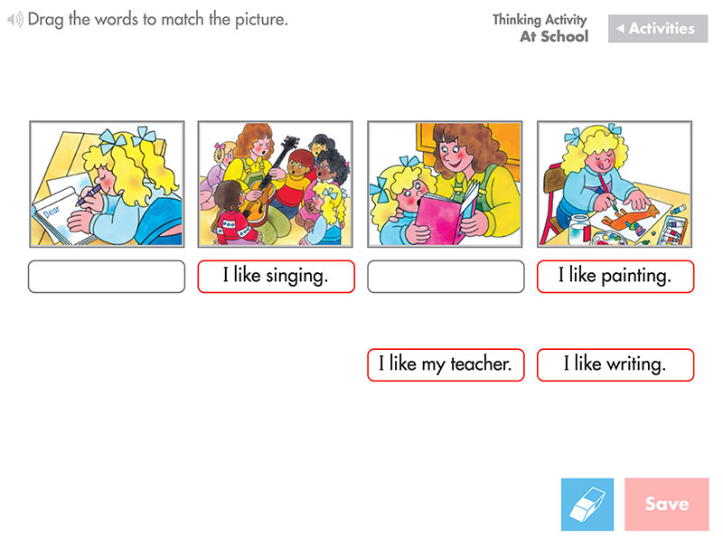Click the empty answer box below the teacher picture
This screenshot has width=723, height=538.
[x=445, y=276]
